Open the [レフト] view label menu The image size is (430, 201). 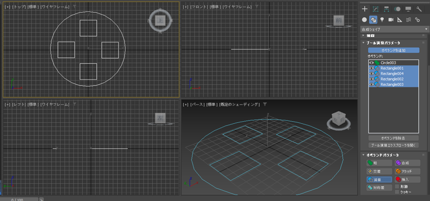(19, 105)
